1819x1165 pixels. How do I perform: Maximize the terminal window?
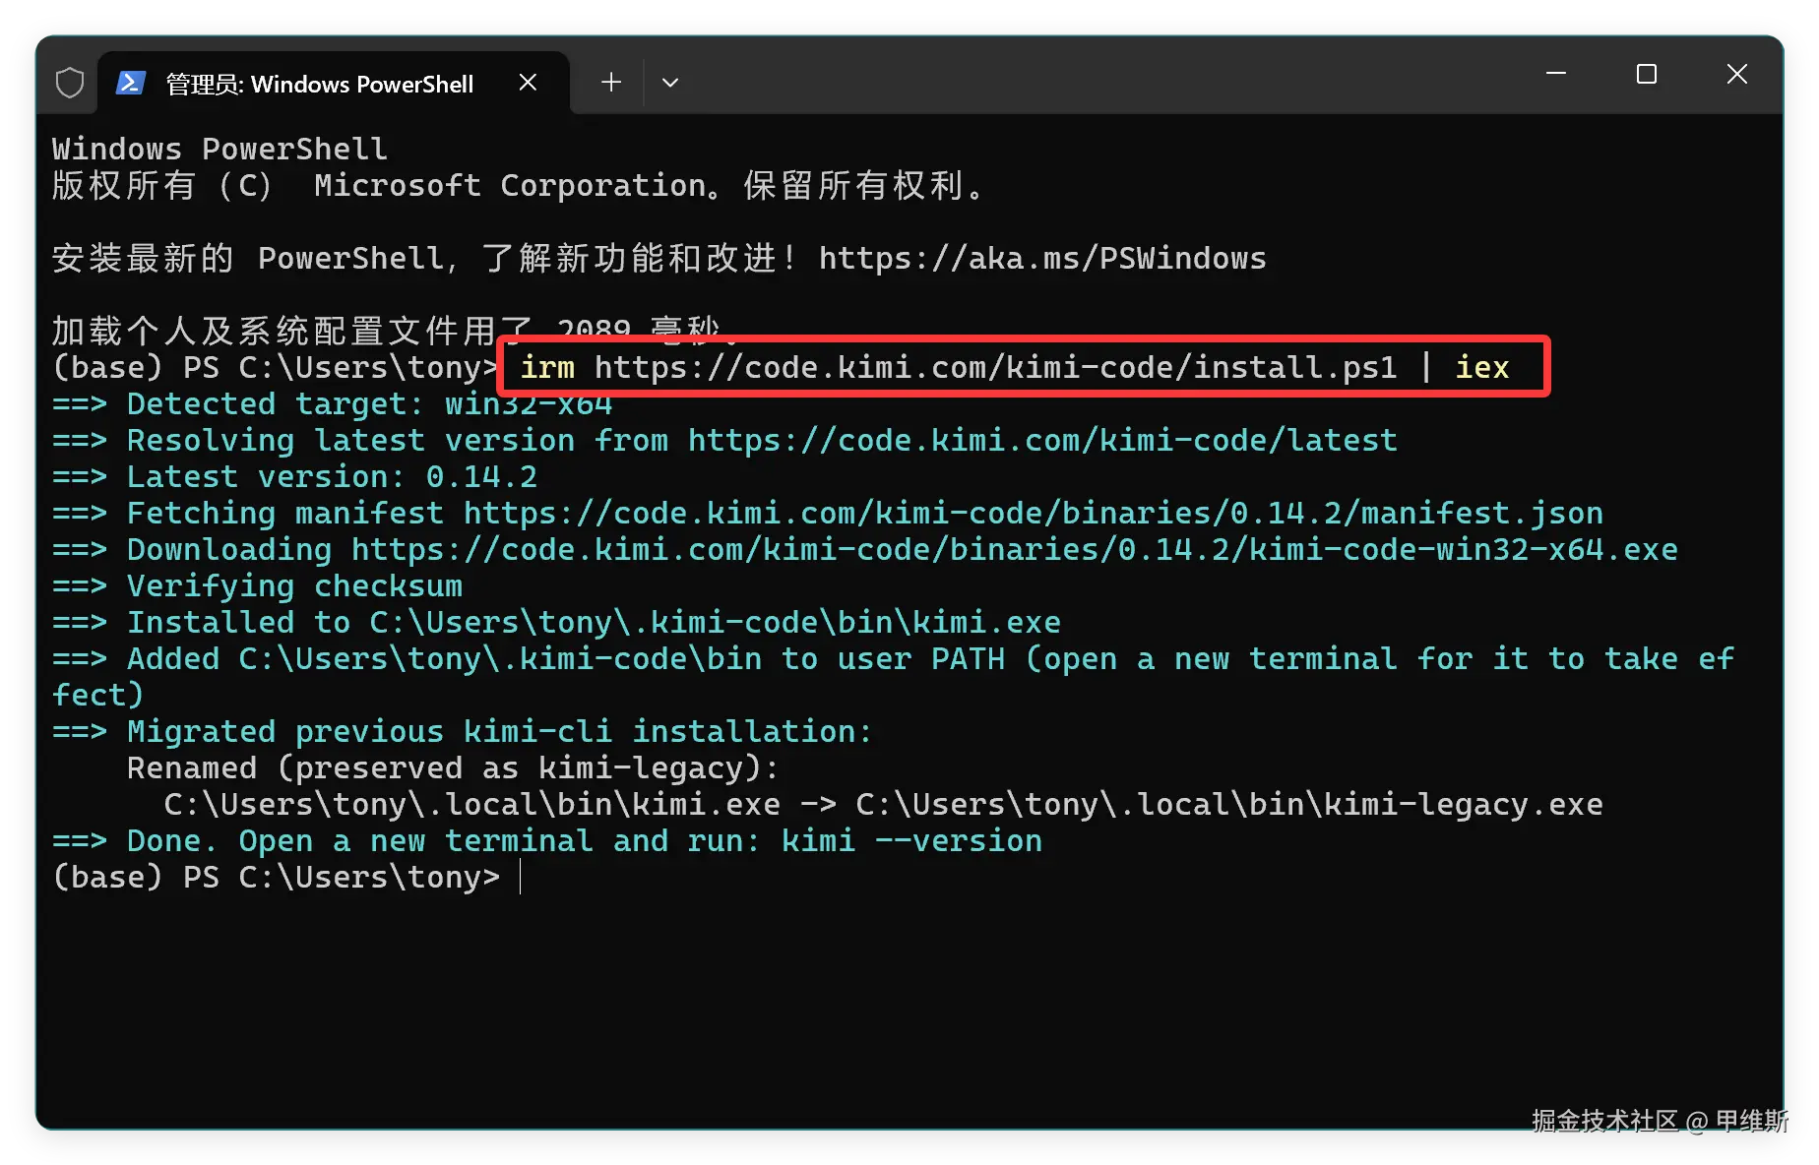pos(1647,74)
